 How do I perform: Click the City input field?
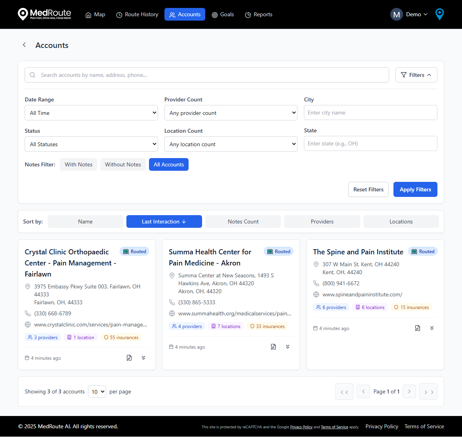tap(370, 113)
